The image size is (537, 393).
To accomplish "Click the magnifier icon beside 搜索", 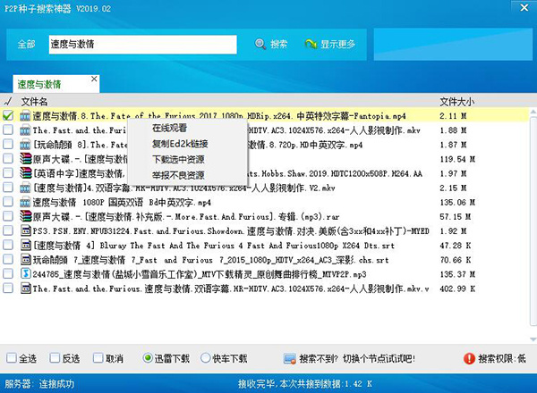I will (260, 44).
